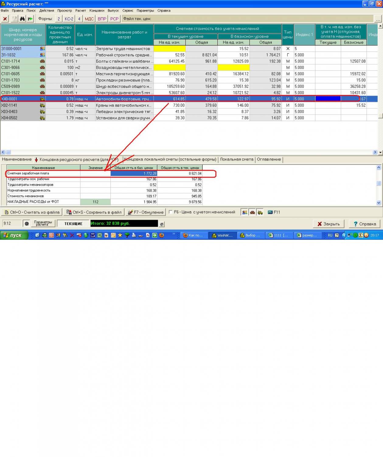Toggle the ТЕКУЩИЕ price level button
Viewport: 383px width, 457px height.
[73, 224]
